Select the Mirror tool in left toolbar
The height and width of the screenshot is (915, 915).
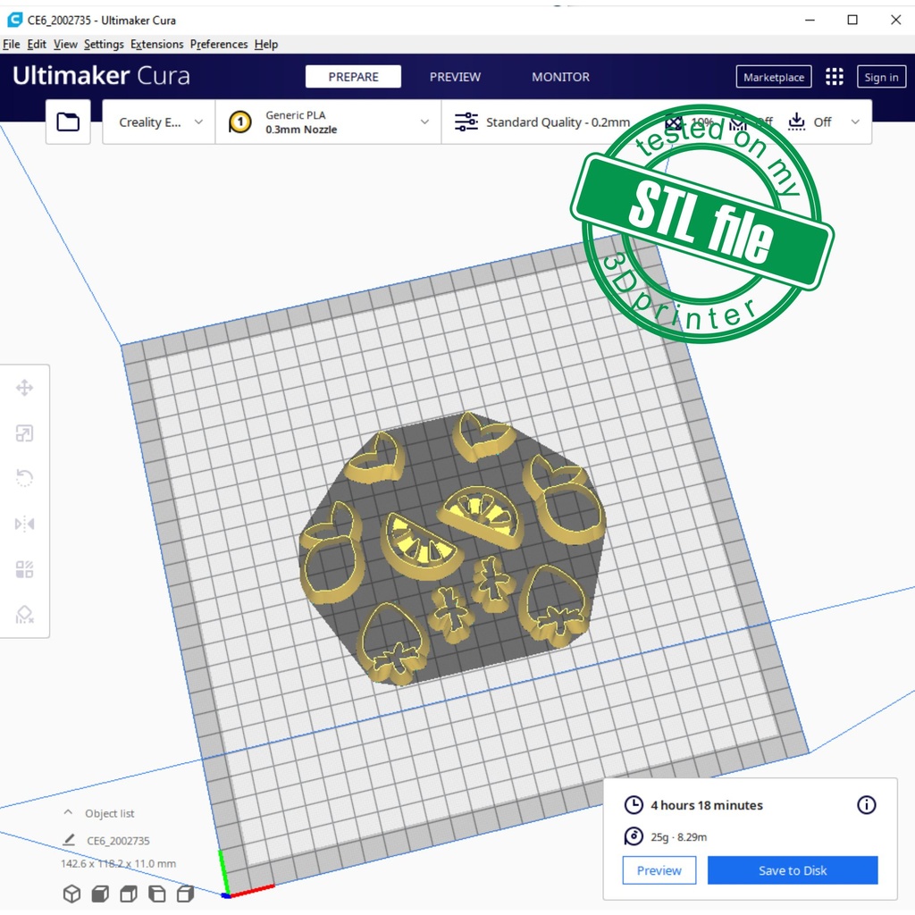(24, 524)
